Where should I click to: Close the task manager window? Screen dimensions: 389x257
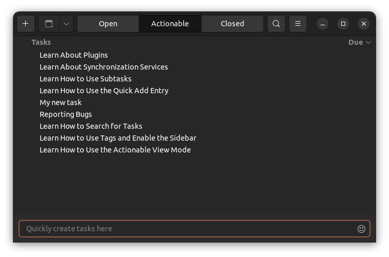pos(364,24)
